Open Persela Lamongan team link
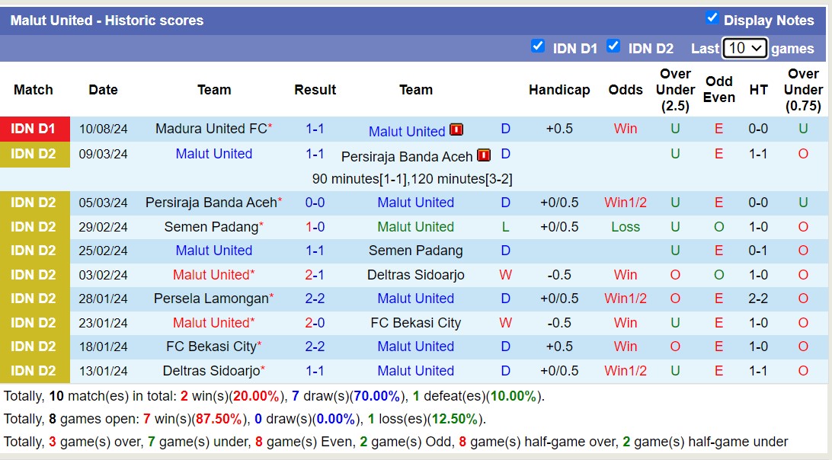The width and height of the screenshot is (832, 460). coord(211,299)
